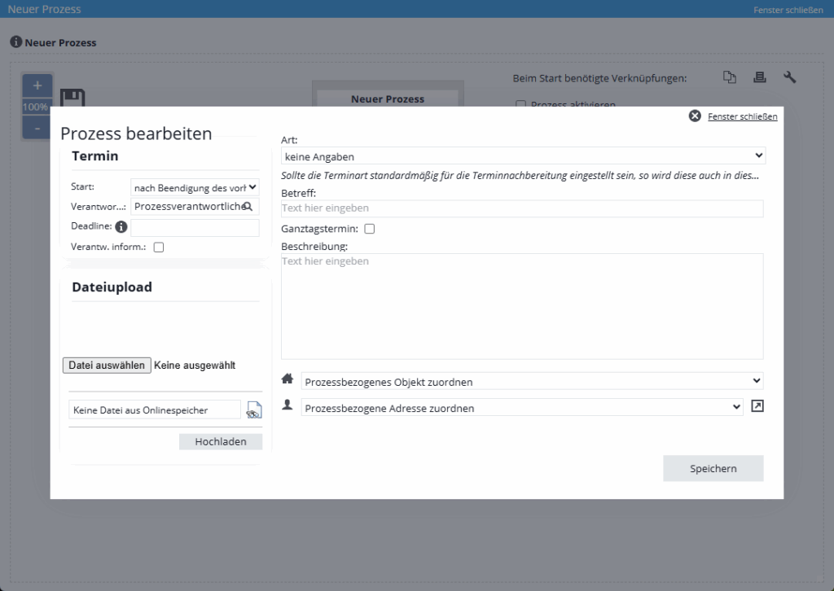Click the wrench settings icon

pyautogui.click(x=789, y=77)
